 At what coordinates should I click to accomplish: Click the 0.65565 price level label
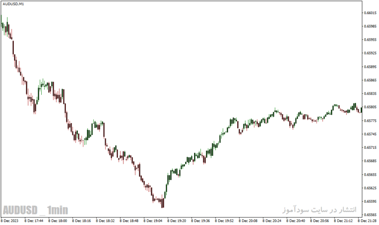[370, 215]
